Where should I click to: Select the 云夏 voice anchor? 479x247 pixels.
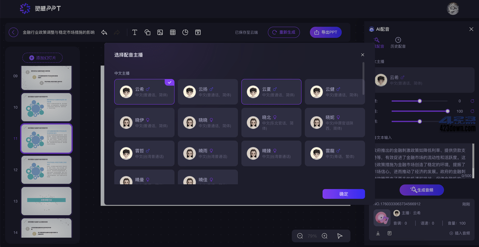tap(271, 92)
